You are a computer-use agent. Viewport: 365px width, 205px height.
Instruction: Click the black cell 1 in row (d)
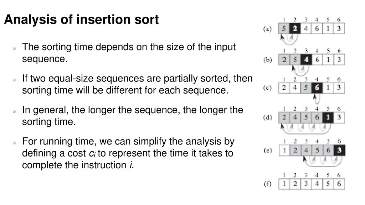click(328, 117)
